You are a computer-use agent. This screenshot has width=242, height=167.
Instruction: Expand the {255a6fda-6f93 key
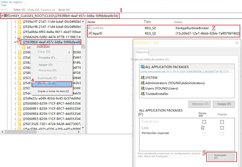pyautogui.click(x=15, y=32)
